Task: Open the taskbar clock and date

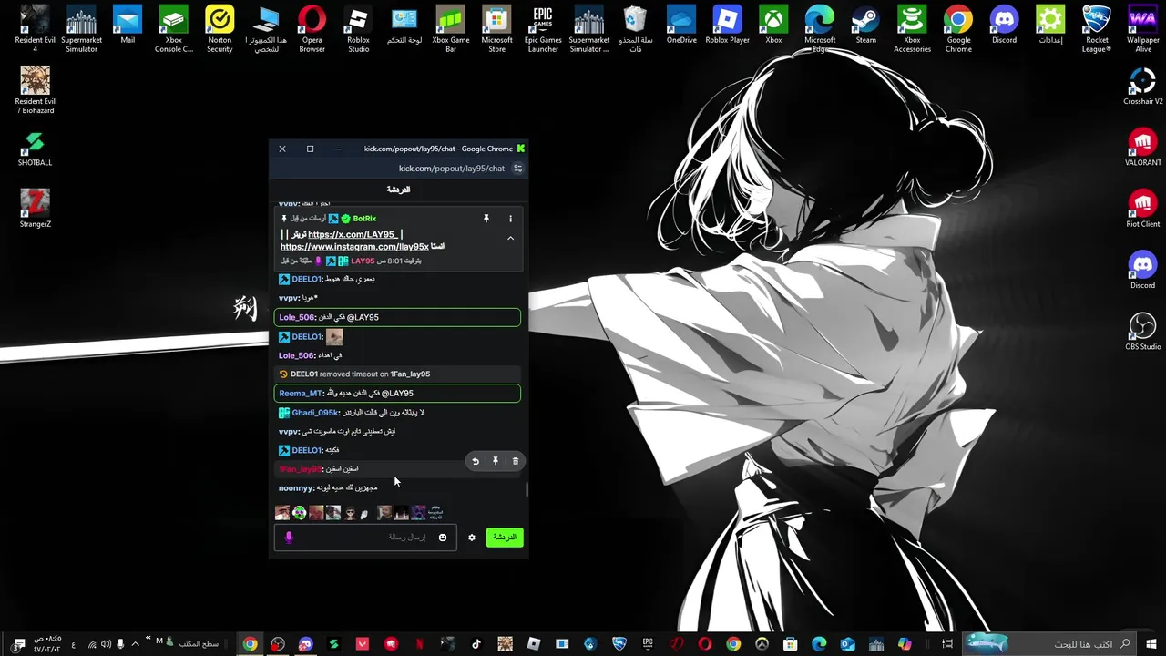Action: pos(46,644)
